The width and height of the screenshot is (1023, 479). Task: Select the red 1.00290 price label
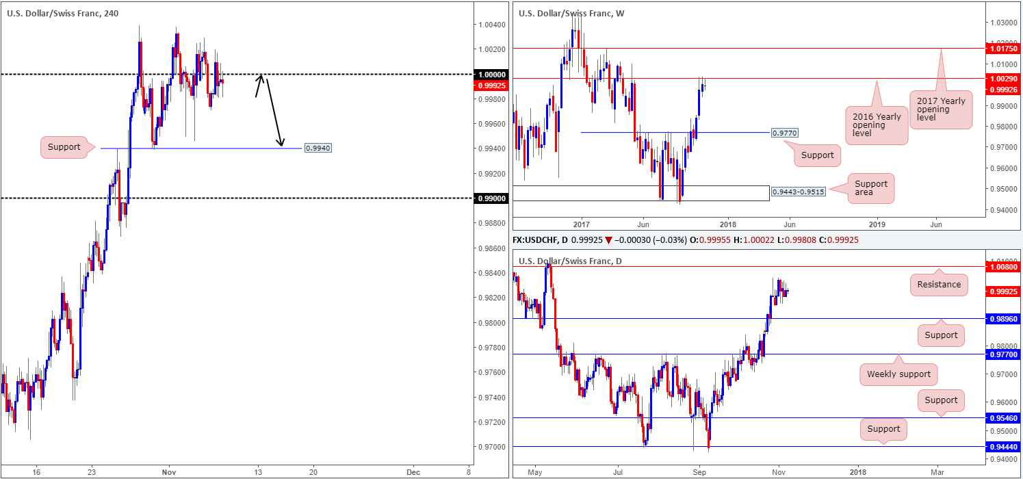(1002, 79)
